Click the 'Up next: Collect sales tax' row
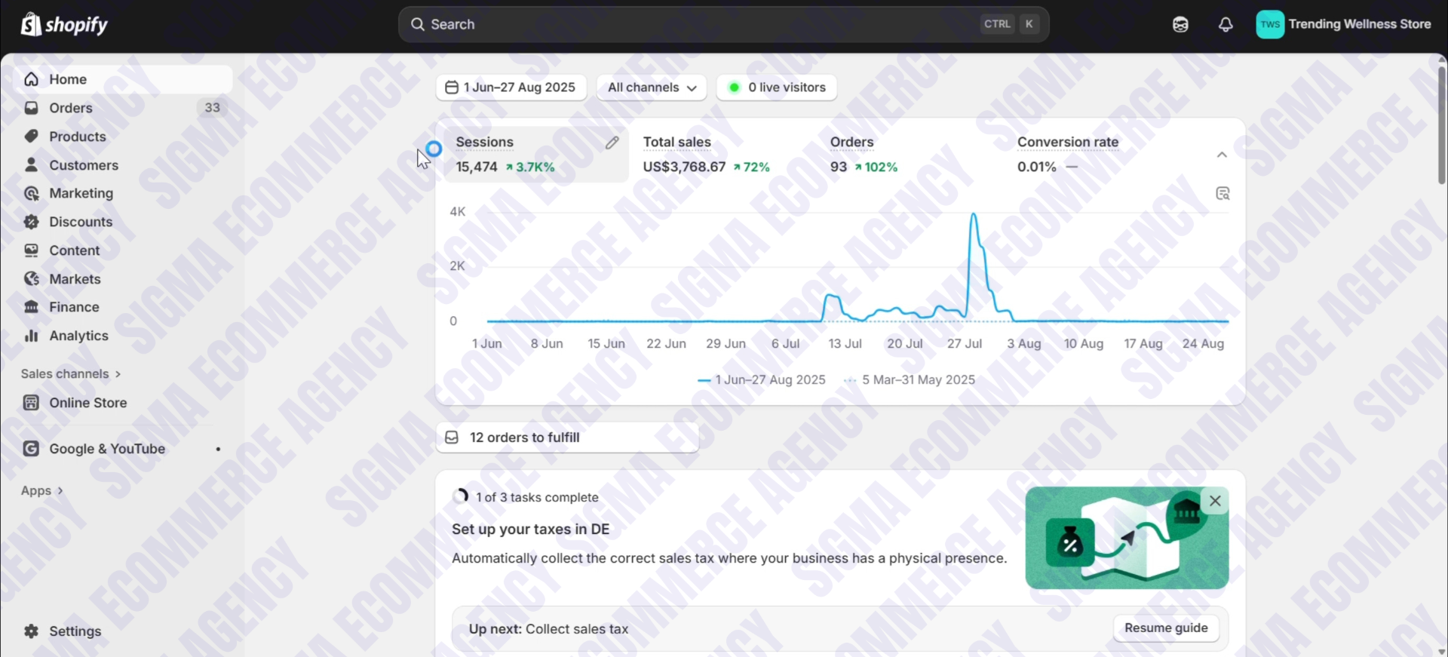The image size is (1448, 657). tap(840, 628)
